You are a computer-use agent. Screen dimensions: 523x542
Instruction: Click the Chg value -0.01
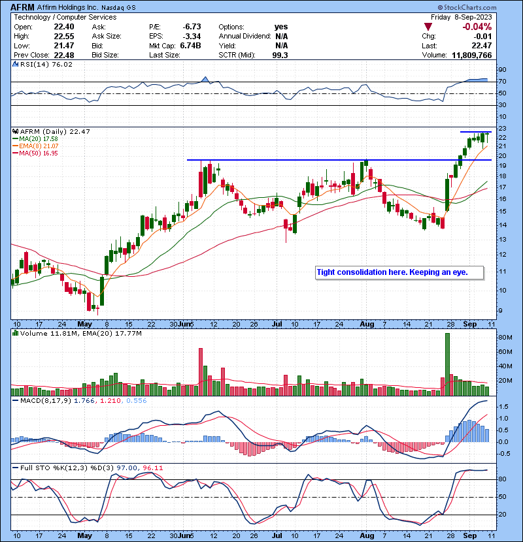482,37
